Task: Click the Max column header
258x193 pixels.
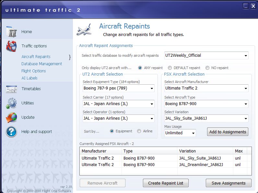Action: [x=240, y=151]
